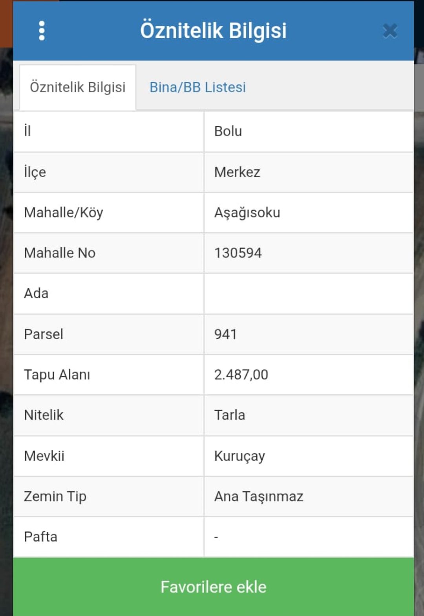The width and height of the screenshot is (424, 616).
Task: Switch to the Bina/BB Listesi tab
Action: (197, 87)
